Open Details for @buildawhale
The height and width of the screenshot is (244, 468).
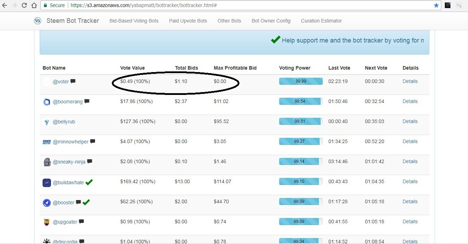tap(410, 181)
